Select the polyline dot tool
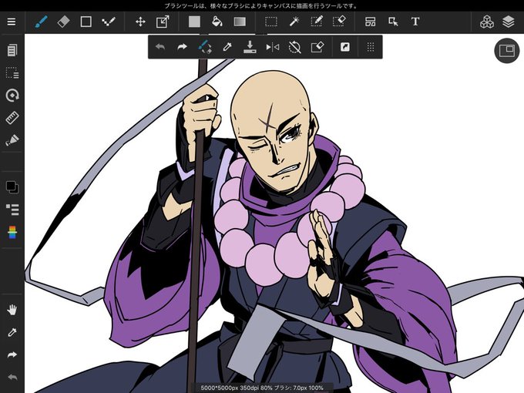 [109, 22]
